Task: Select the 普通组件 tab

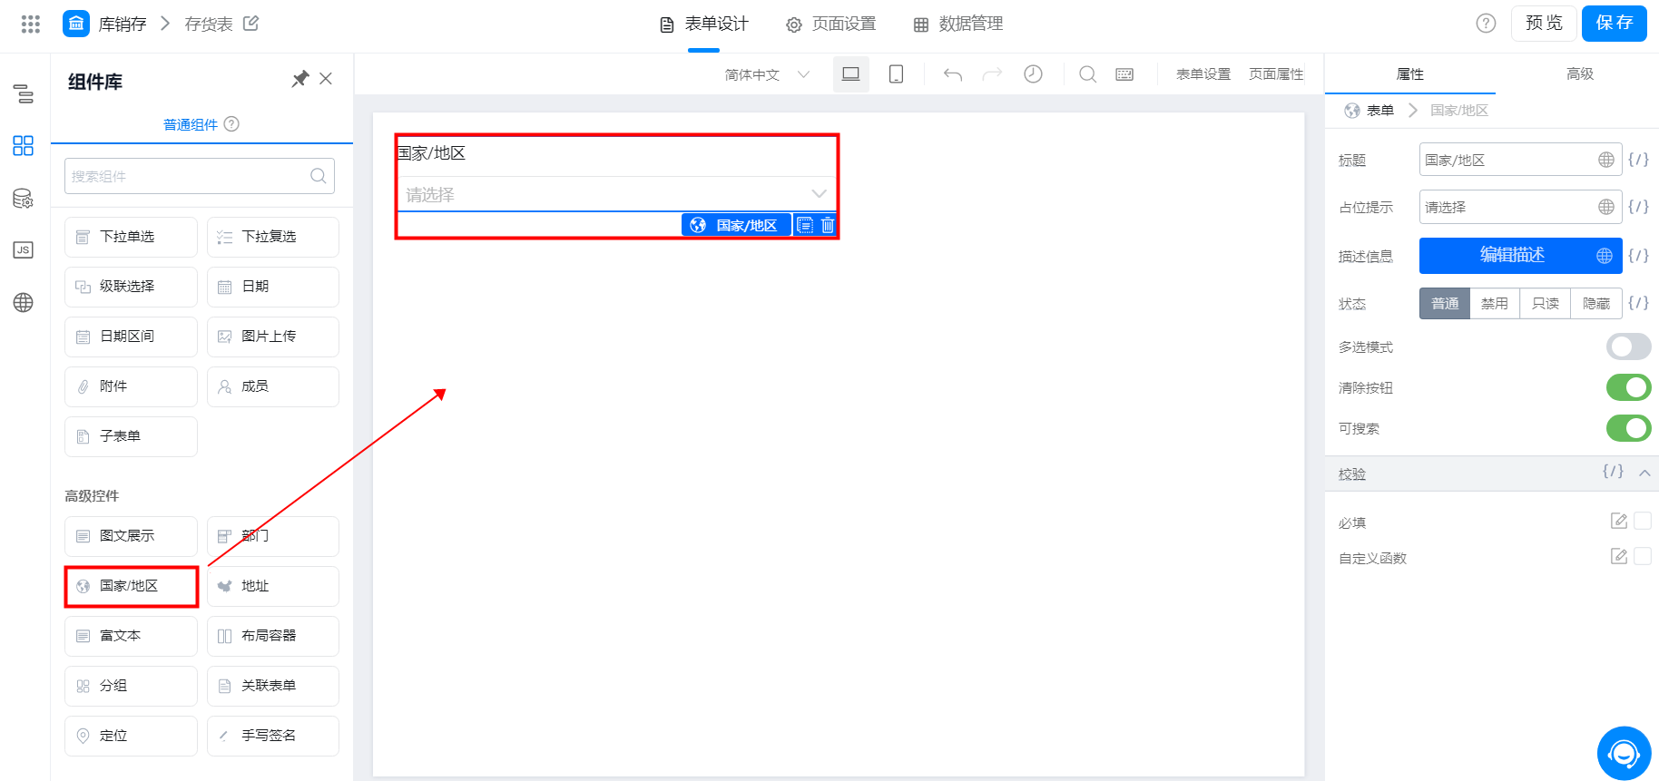Action: tap(191, 124)
